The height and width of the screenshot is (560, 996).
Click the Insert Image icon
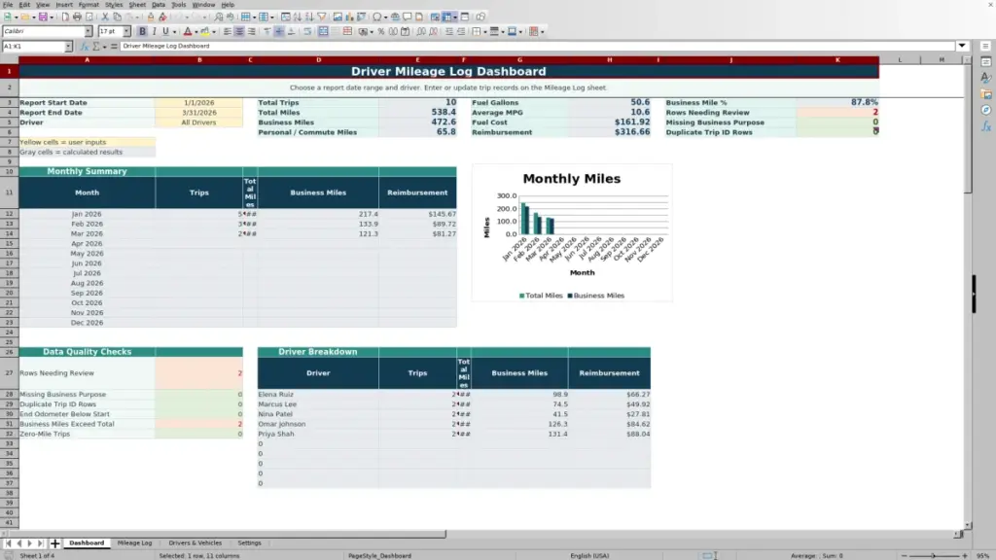point(338,17)
